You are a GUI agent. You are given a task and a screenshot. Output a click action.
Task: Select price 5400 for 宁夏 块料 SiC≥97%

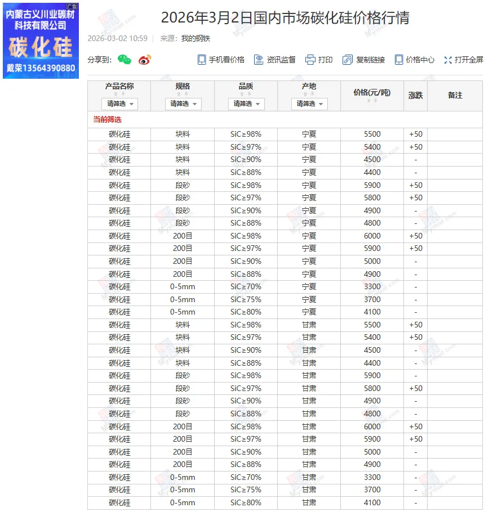click(372, 147)
